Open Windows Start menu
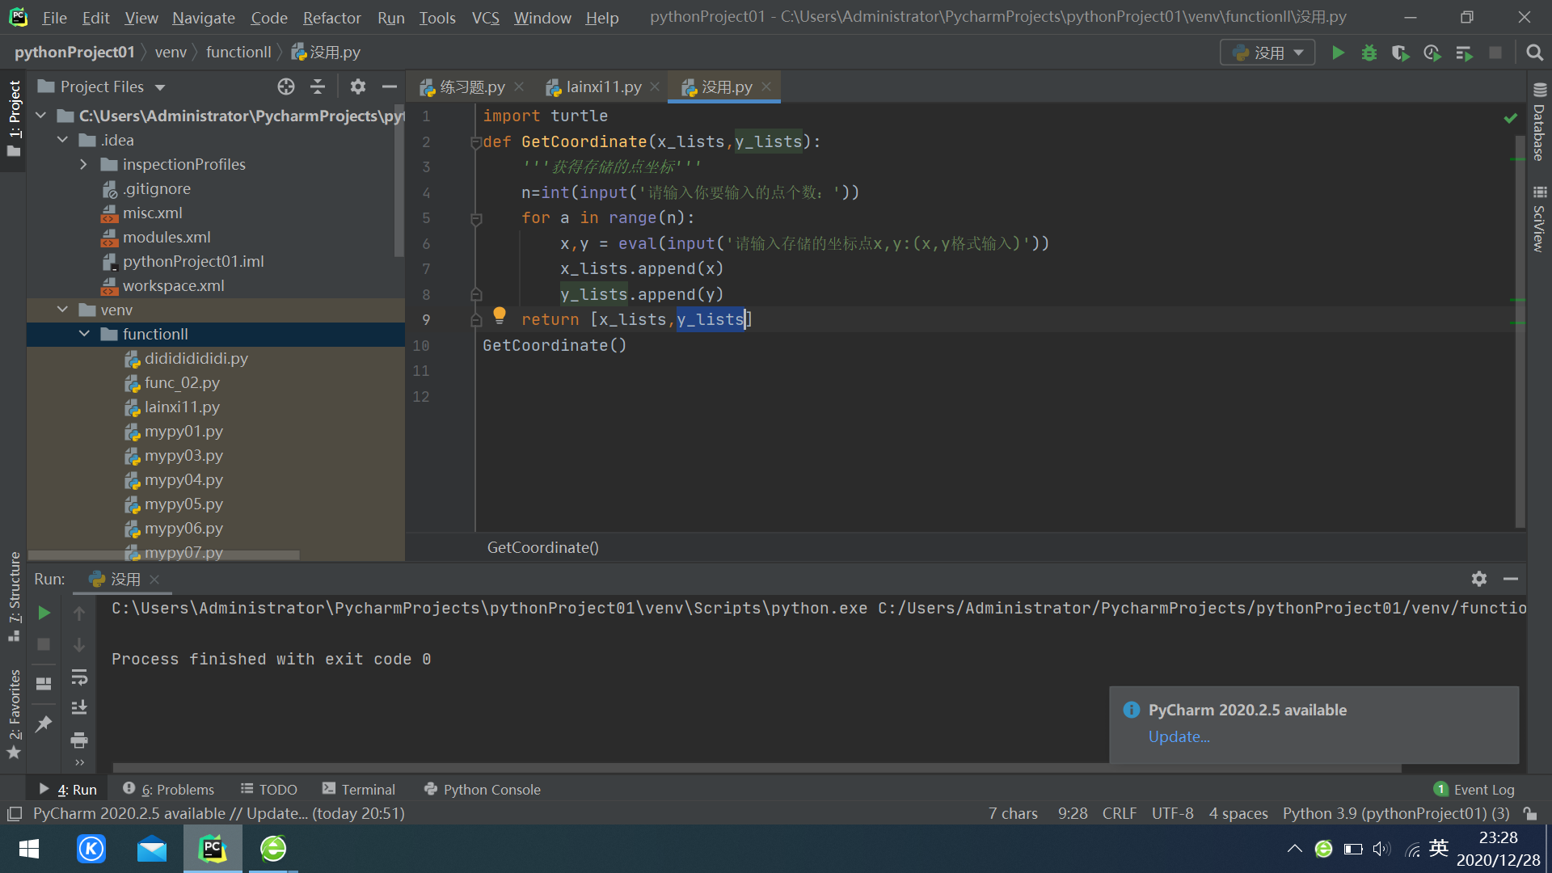 tap(29, 849)
